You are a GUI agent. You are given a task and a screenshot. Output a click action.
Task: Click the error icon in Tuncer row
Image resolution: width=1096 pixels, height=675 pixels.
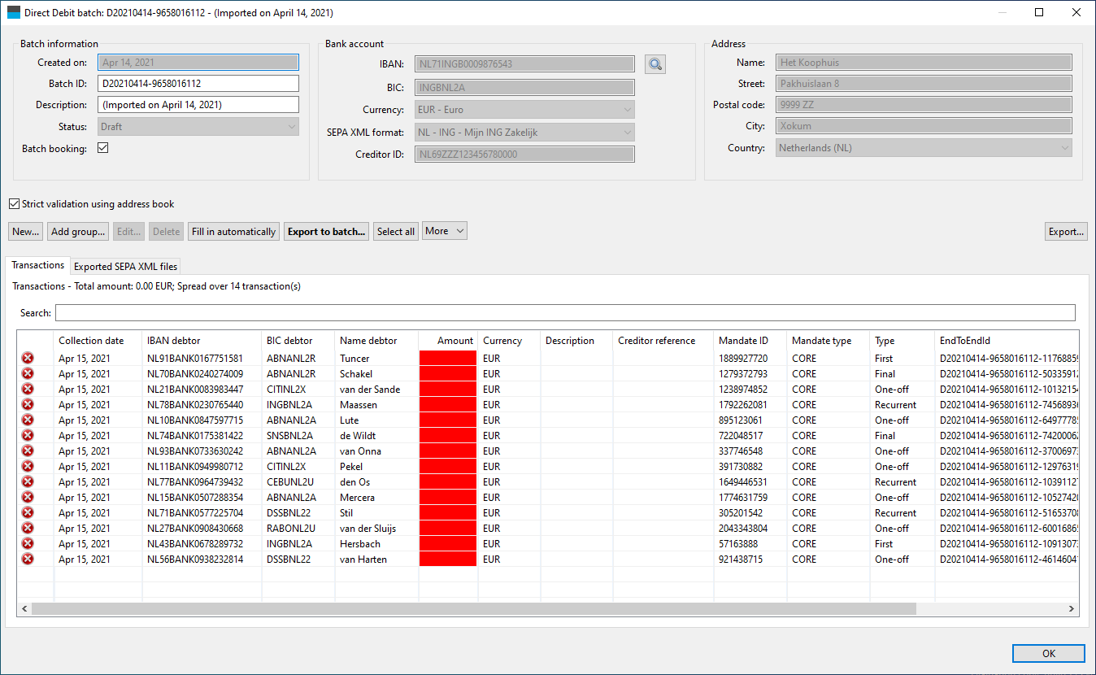[28, 358]
